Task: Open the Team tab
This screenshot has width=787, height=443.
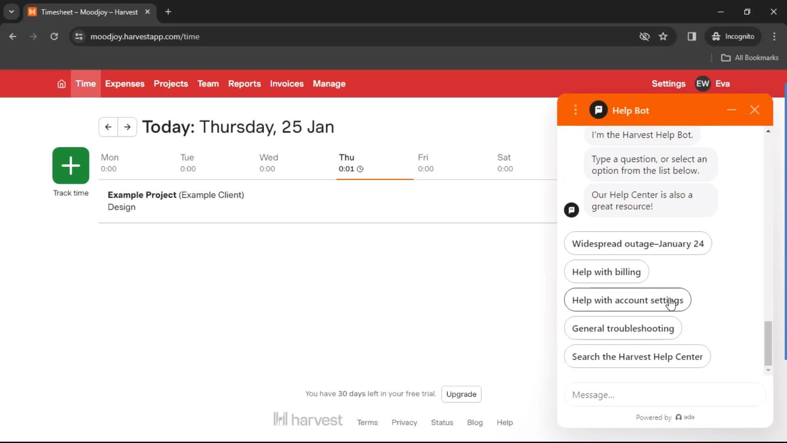Action: point(208,84)
